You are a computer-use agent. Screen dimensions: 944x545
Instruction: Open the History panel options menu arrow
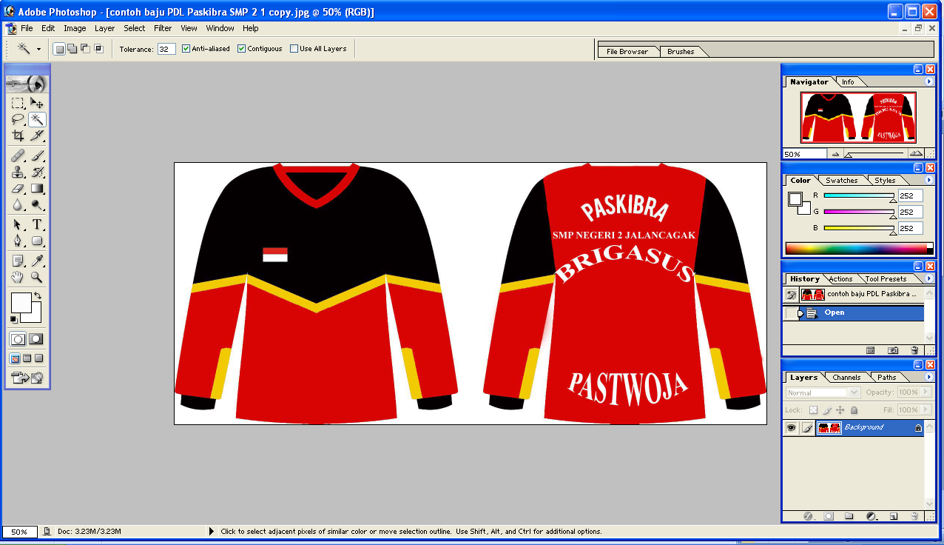(928, 278)
